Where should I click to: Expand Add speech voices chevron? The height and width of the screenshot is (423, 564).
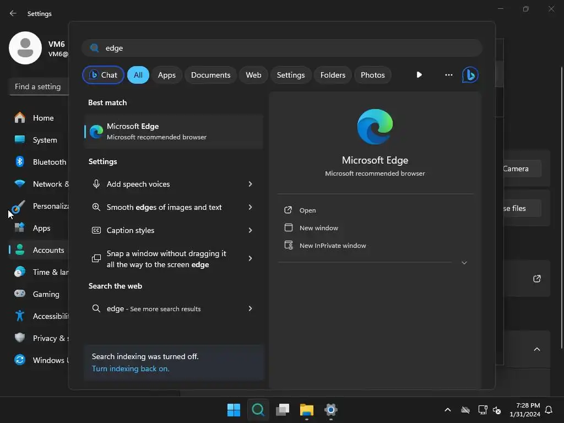point(251,184)
